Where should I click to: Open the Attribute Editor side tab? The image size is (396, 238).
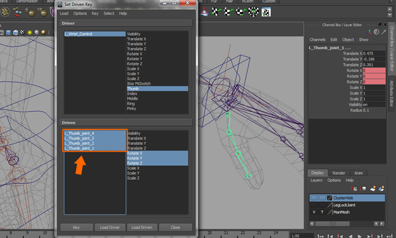392,93
